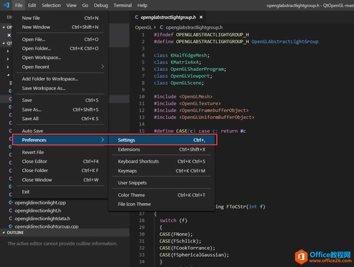Click Close Editor menu entry
Image resolution: width=354 pixels, height=267 pixels.
60,161
